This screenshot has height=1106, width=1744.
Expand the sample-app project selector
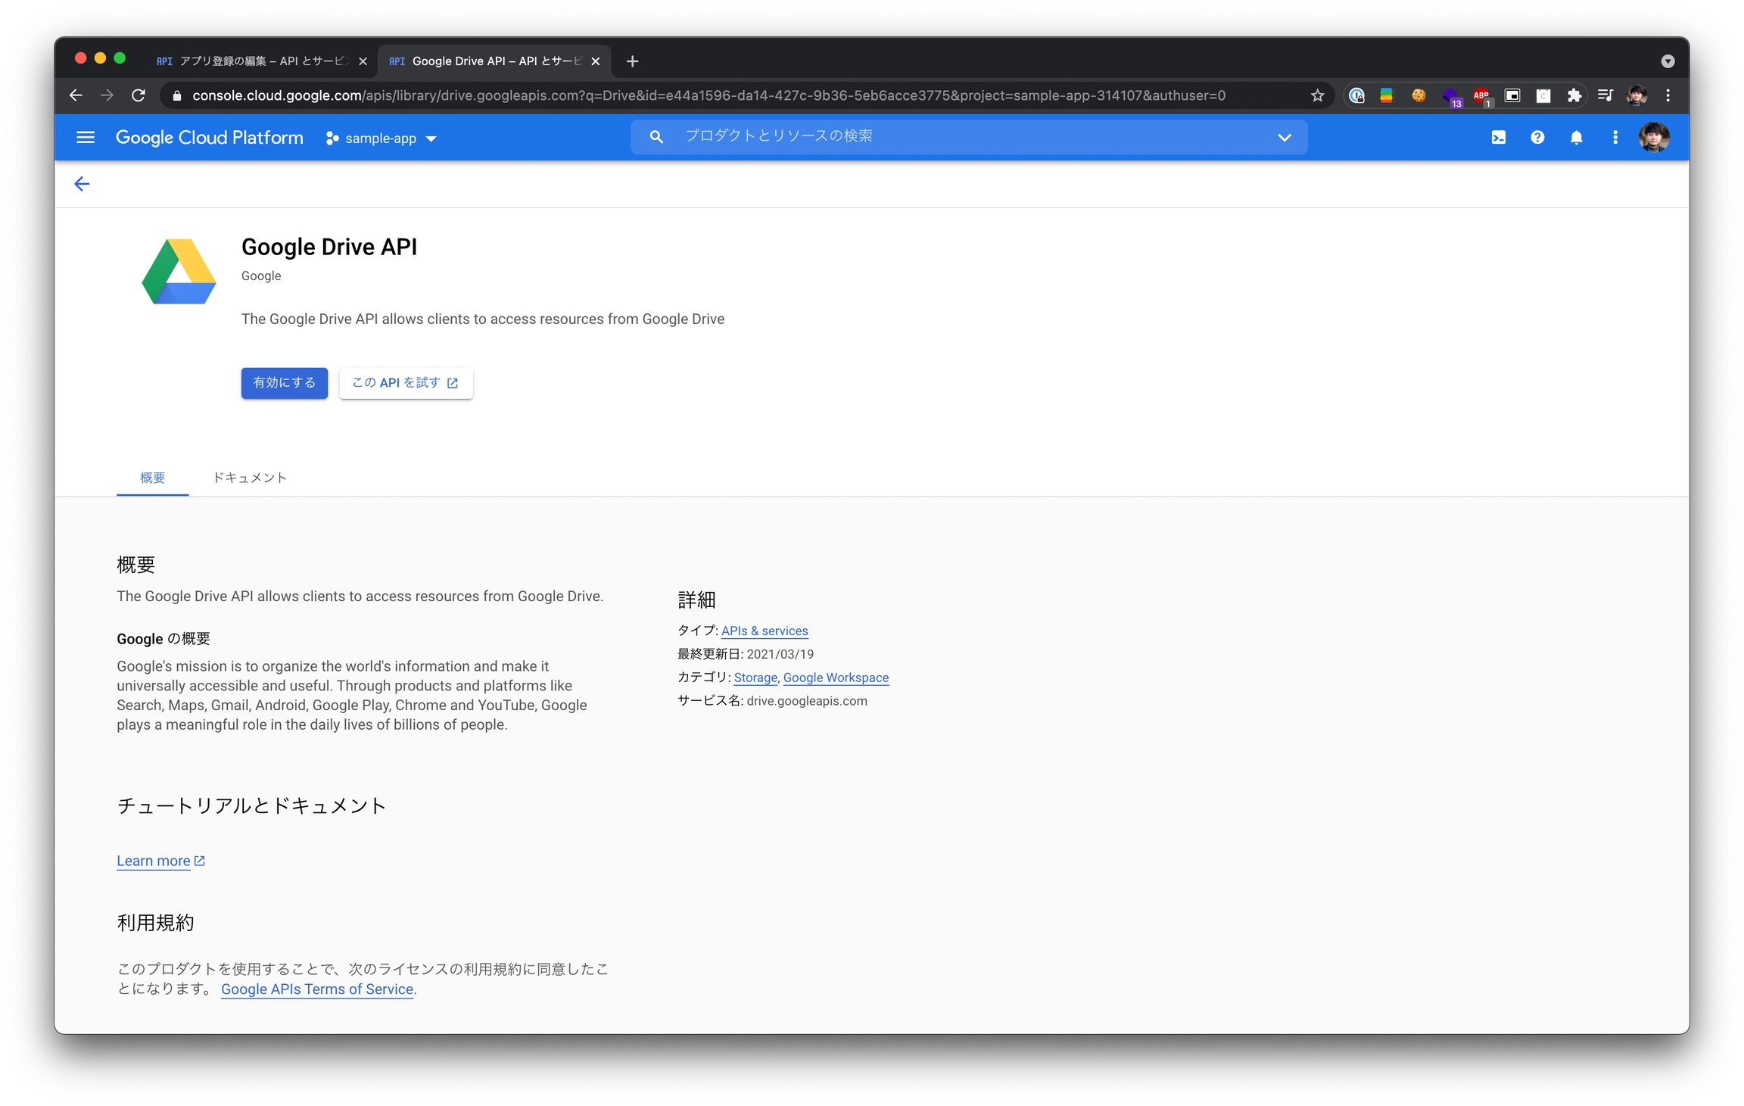pos(381,139)
